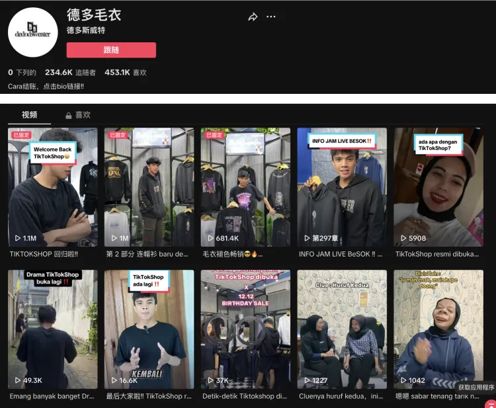Click the 德多毛衣 profile name

[x=94, y=15]
